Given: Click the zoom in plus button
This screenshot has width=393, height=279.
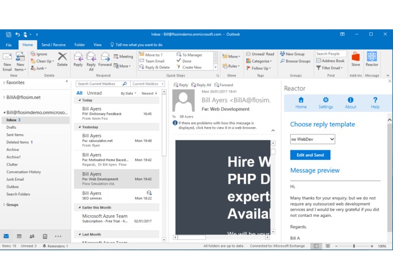Looking at the screenshot, I should (372, 246).
